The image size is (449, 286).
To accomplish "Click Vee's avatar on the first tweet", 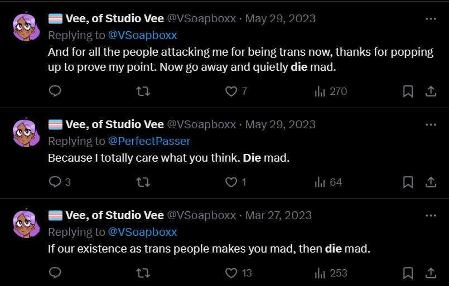I will [26, 26].
